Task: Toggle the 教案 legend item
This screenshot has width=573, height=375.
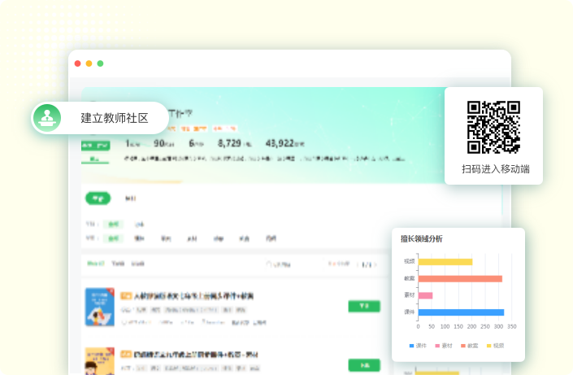Action: click(470, 346)
